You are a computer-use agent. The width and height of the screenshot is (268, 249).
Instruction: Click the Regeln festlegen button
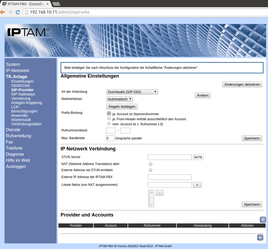point(122,107)
